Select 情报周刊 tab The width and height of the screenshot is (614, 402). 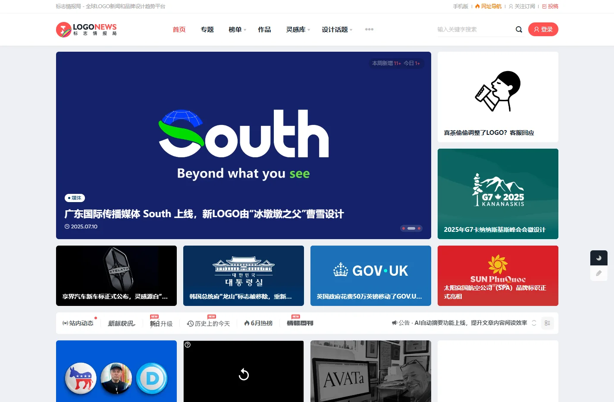pyautogui.click(x=300, y=323)
